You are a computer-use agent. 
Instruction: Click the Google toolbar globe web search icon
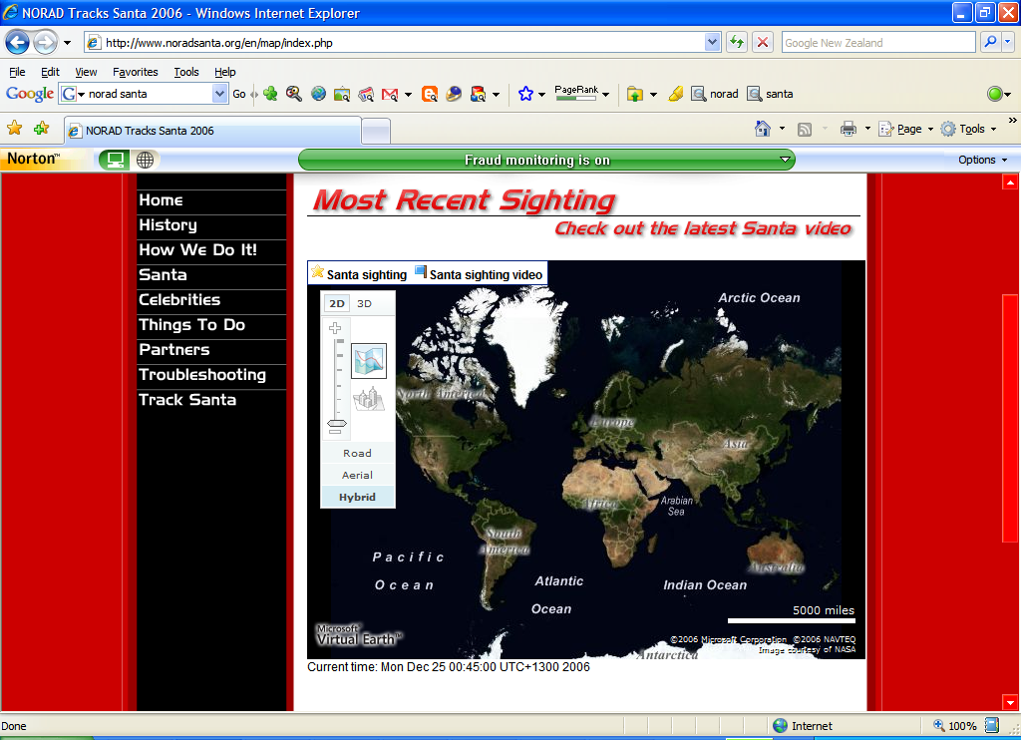tap(318, 94)
